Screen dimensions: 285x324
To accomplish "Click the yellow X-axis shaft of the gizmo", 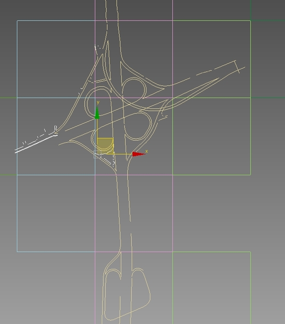I will pos(123,154).
